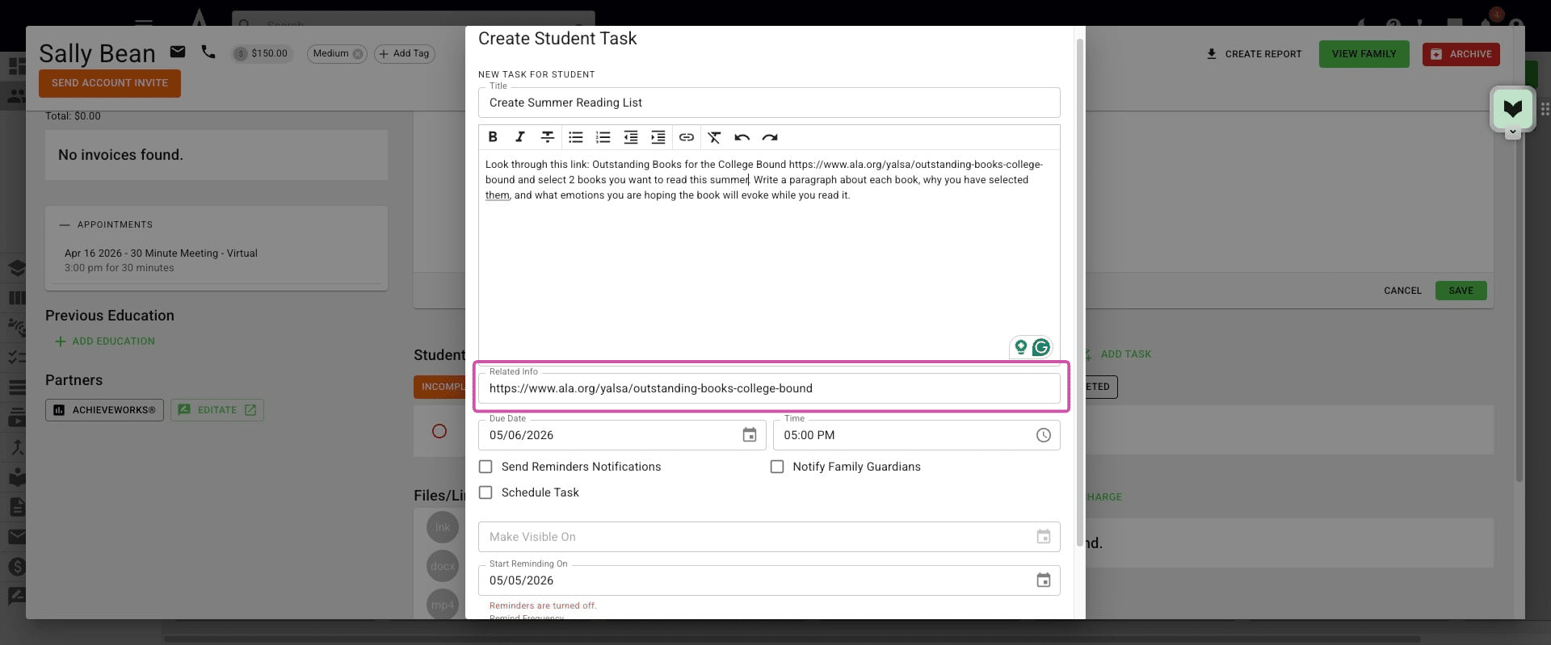Open Start Reminding On calendar picker
Image resolution: width=1551 pixels, height=645 pixels.
(1044, 580)
